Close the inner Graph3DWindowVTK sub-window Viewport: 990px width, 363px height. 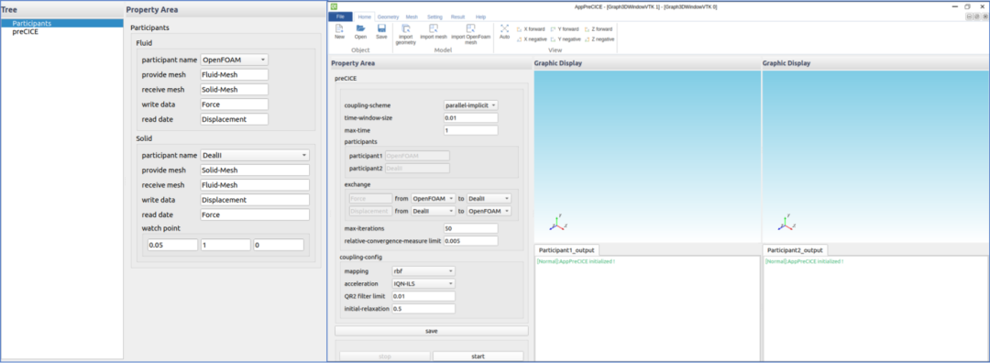[x=984, y=17]
